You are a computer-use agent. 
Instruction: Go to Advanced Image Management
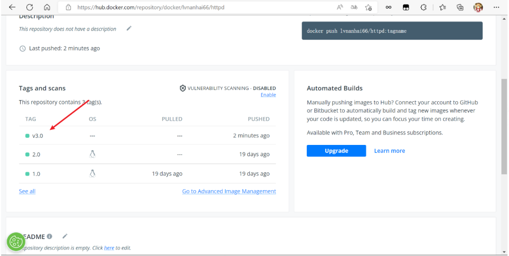tap(229, 191)
